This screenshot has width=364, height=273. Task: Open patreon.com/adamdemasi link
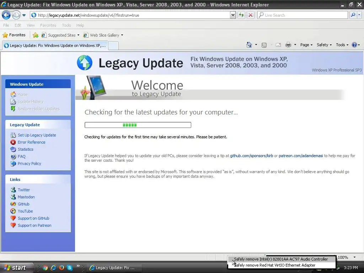click(x=301, y=156)
